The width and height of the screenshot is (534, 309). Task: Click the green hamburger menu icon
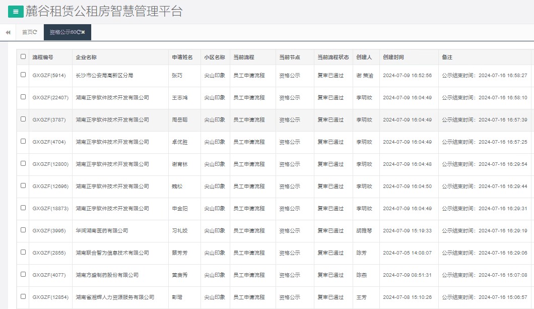pyautogui.click(x=17, y=11)
